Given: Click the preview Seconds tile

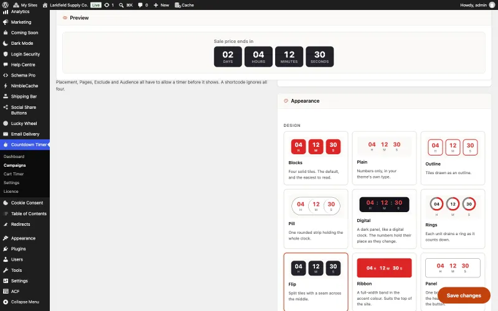Looking at the screenshot, I should click(319, 57).
